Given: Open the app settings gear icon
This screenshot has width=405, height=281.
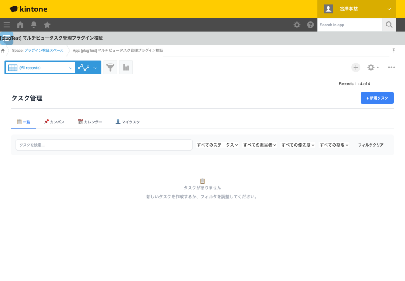Looking at the screenshot, I should [371, 67].
